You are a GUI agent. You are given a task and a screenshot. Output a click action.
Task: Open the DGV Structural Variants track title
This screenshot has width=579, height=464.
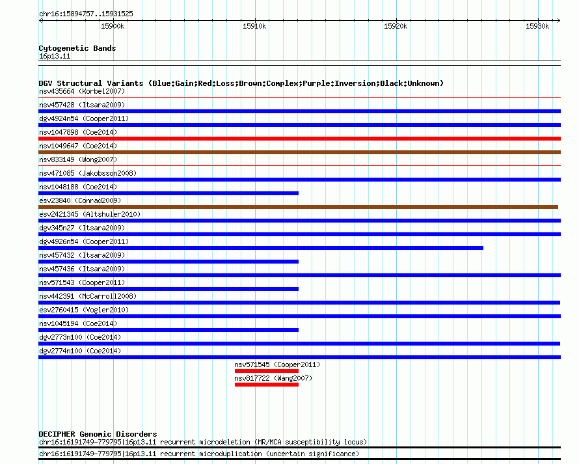pos(241,83)
